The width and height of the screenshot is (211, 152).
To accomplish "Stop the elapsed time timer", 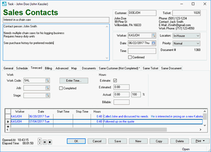I will (50, 142).
